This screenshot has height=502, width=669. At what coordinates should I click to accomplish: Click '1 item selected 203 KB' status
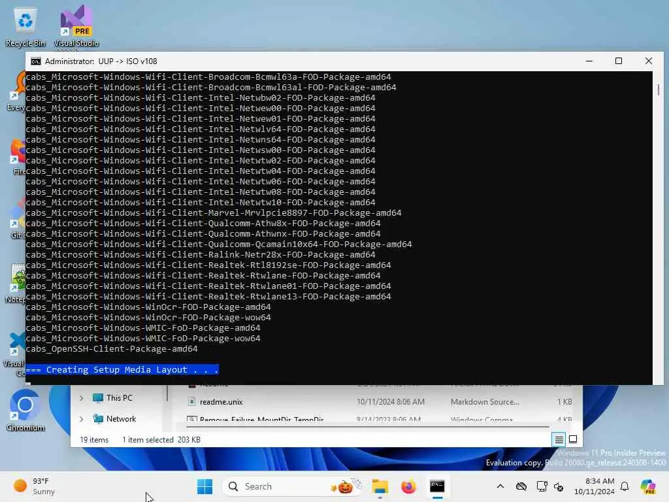(161, 440)
